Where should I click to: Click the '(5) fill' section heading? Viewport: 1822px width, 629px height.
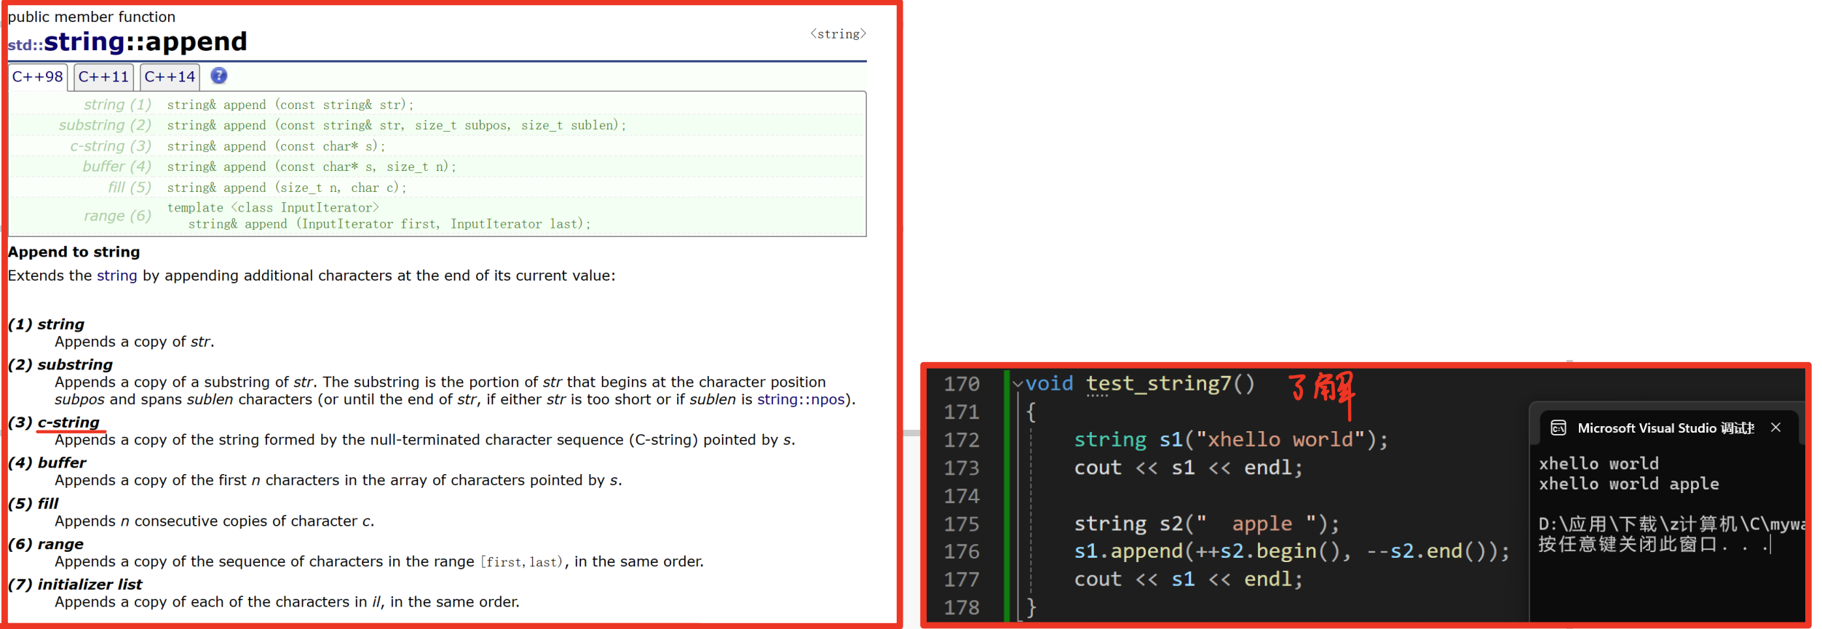[33, 504]
